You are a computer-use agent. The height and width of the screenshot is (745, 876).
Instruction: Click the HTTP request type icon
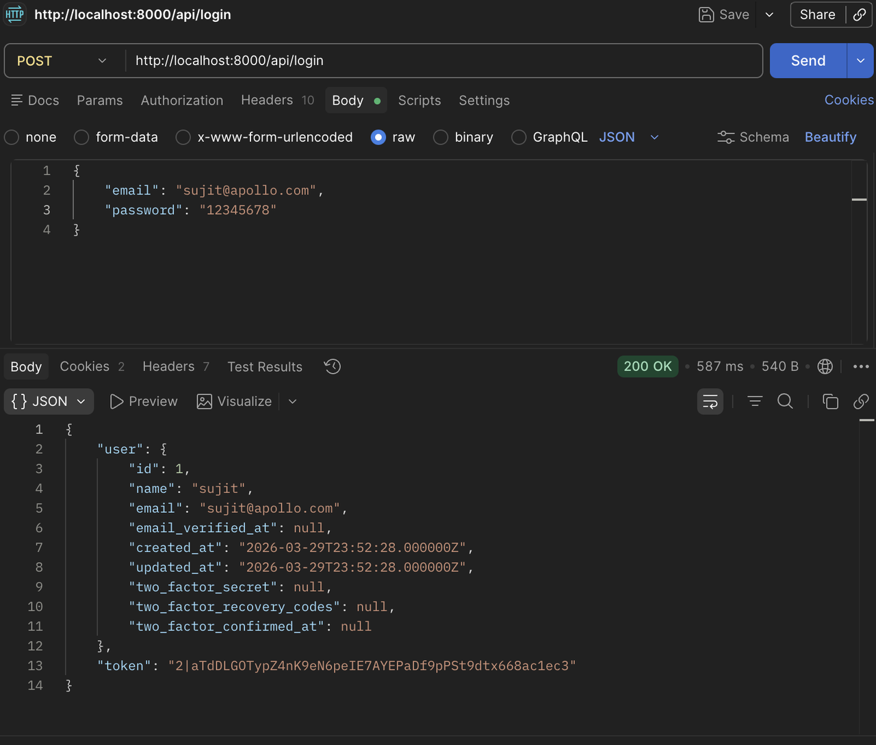(x=15, y=14)
